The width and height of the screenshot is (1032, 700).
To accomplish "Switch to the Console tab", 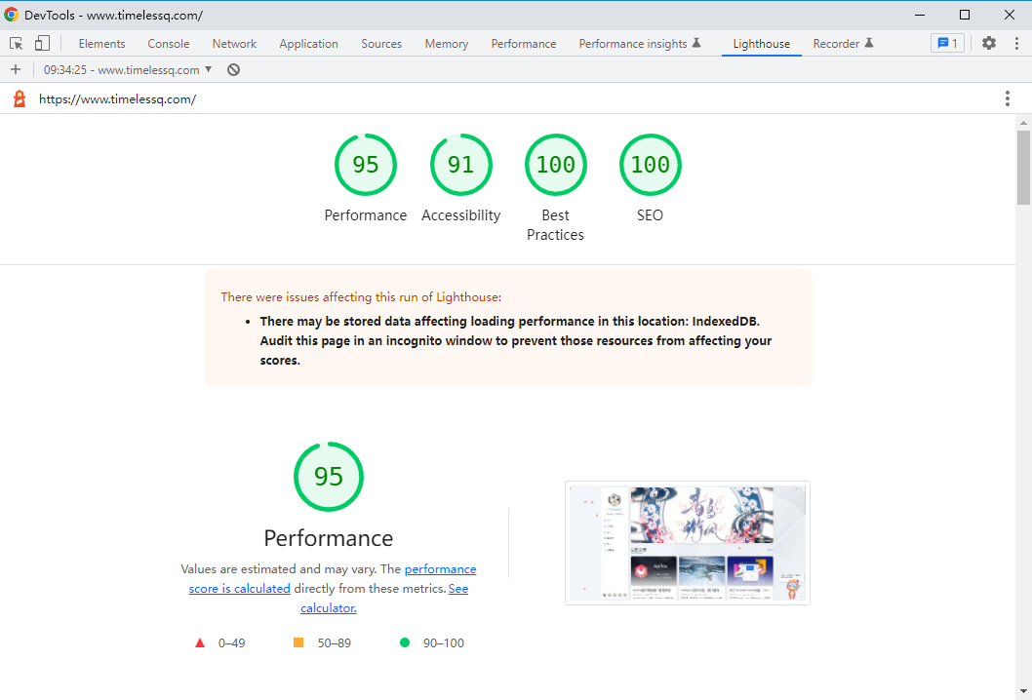I will click(169, 44).
